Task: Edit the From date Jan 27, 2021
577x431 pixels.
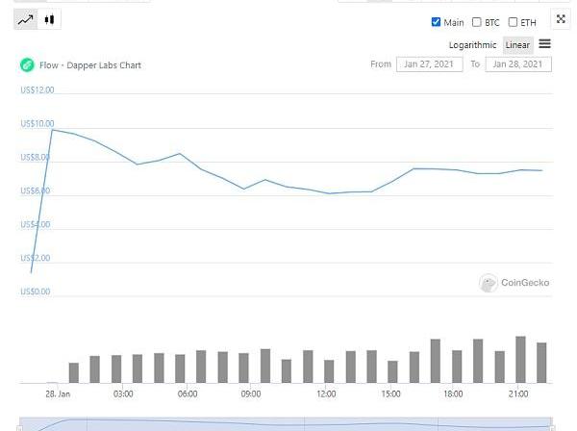Action: tap(429, 64)
